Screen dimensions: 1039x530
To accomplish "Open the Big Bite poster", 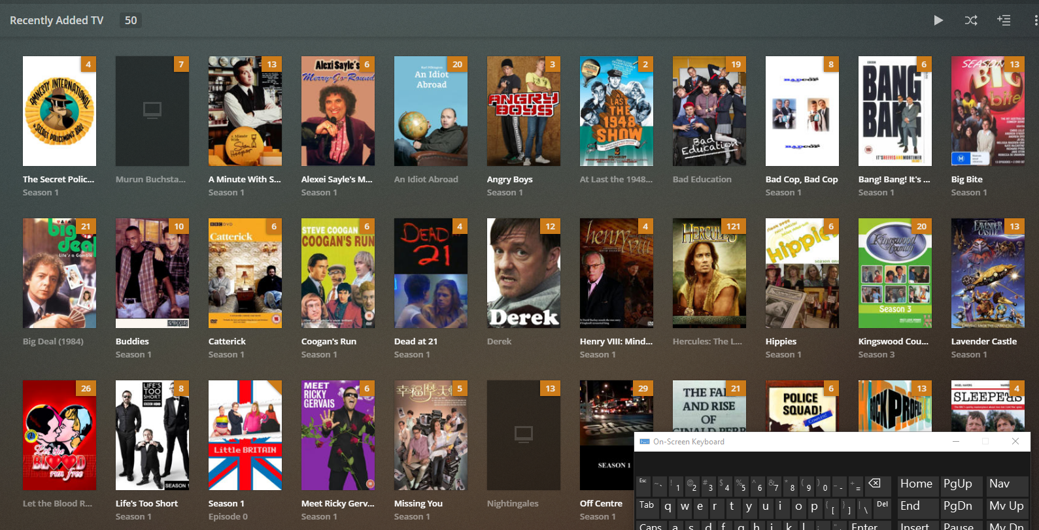I will (x=988, y=111).
